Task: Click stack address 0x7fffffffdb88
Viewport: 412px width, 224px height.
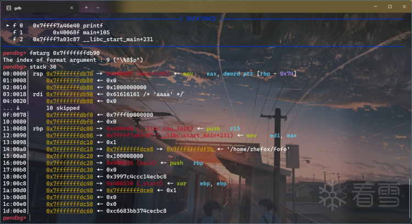Action: [x=70, y=87]
